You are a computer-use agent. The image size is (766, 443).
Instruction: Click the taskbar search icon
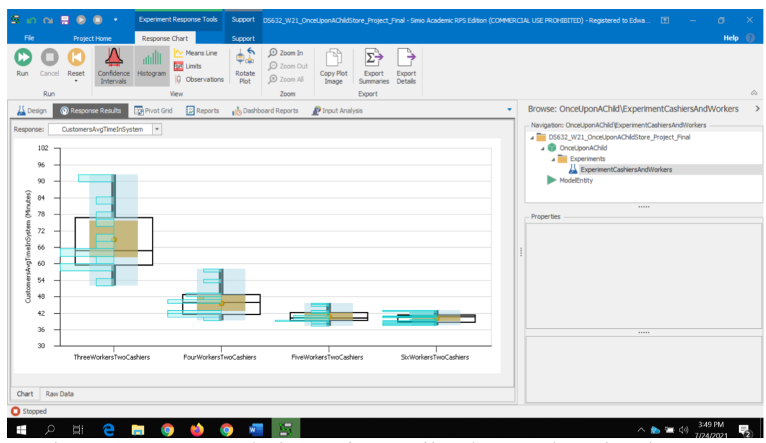[x=51, y=430]
